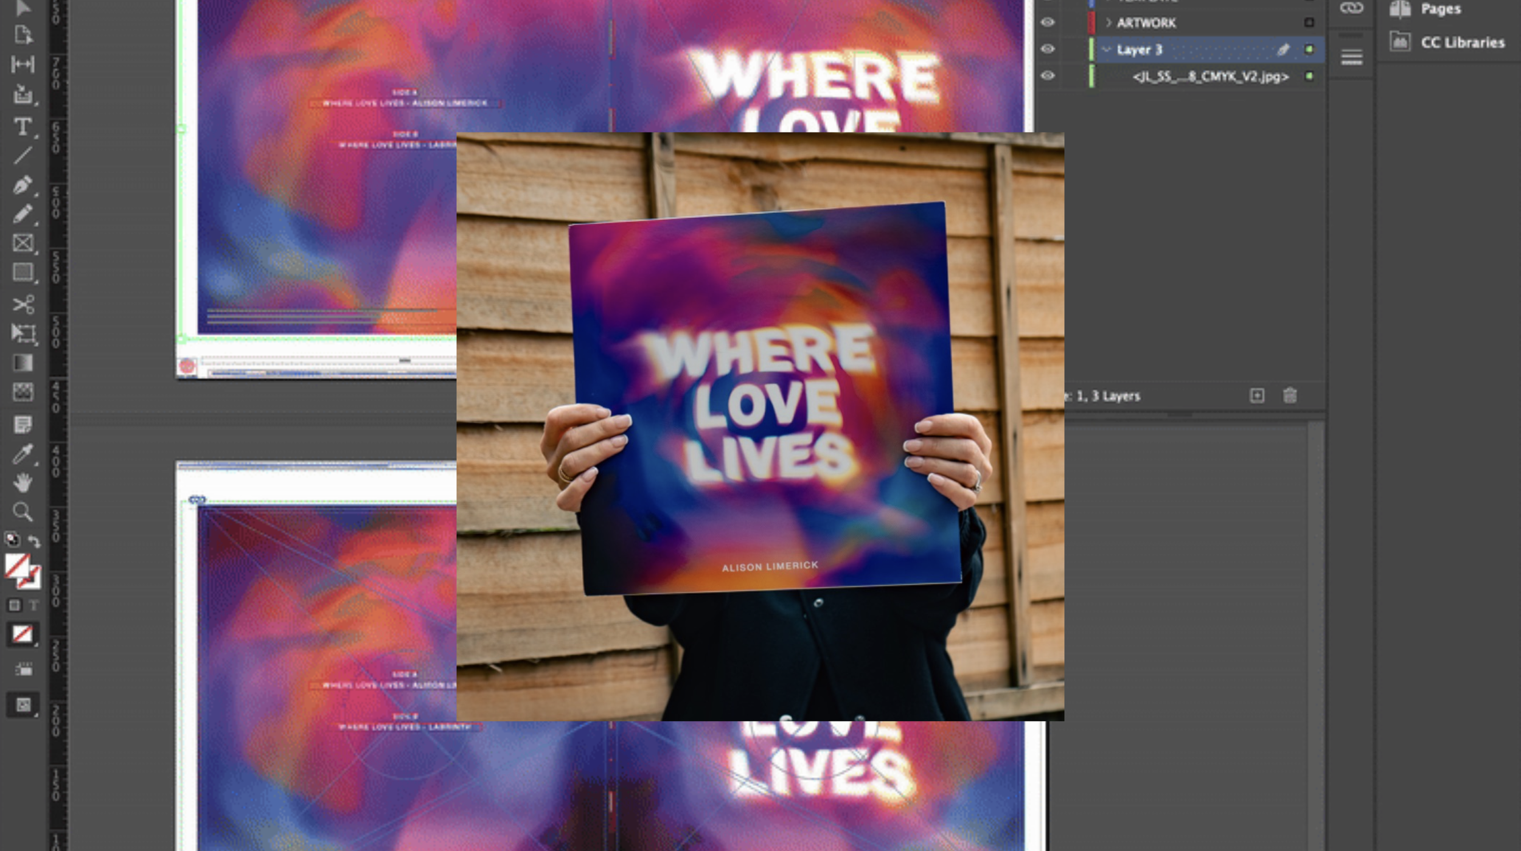Image resolution: width=1521 pixels, height=851 pixels.
Task: Hide the ARTWORK layer
Action: pos(1047,23)
